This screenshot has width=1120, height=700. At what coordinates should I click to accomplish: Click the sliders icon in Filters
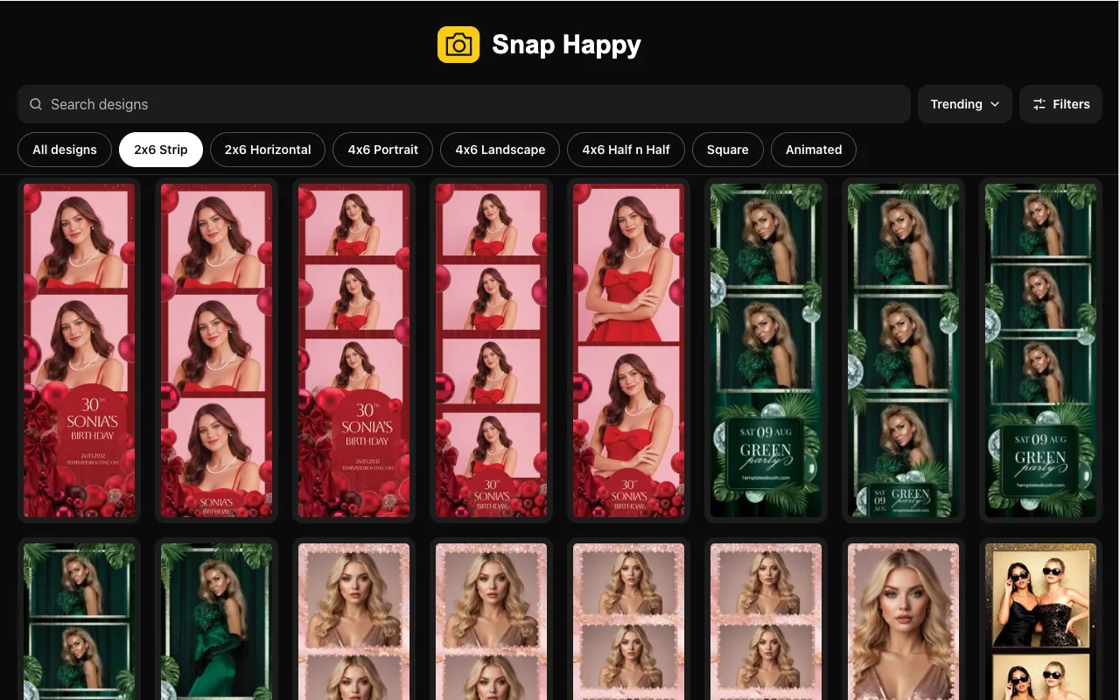click(x=1039, y=104)
